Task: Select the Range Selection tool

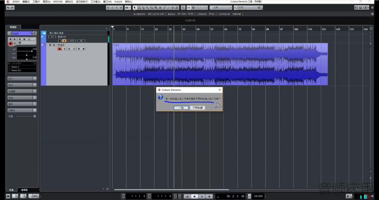Action: [139, 8]
